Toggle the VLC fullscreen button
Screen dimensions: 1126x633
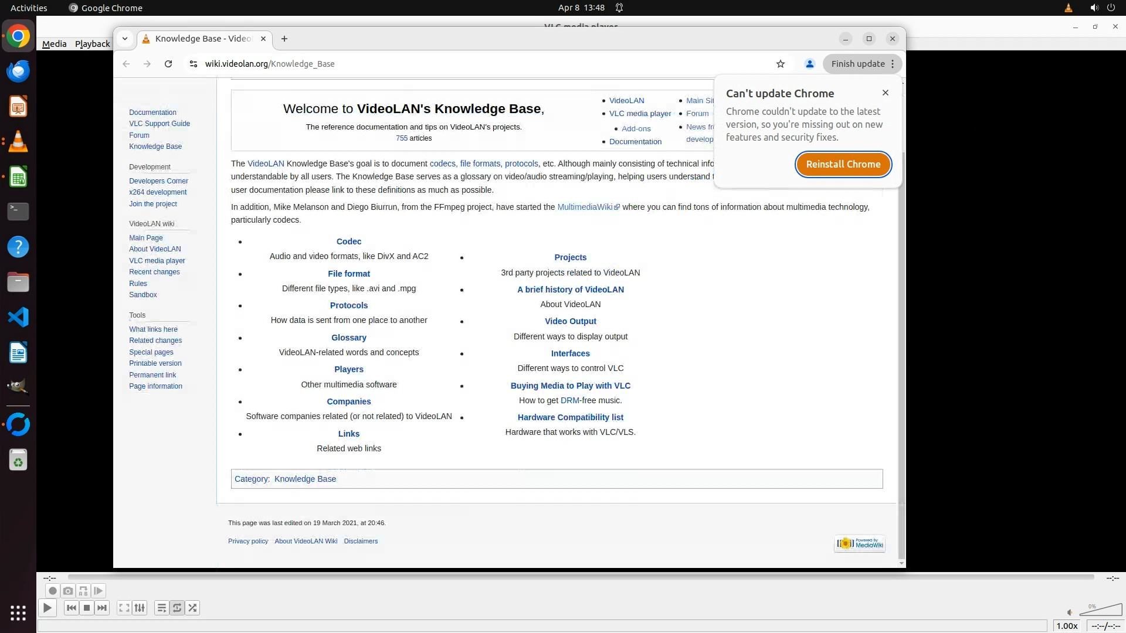[124, 608]
